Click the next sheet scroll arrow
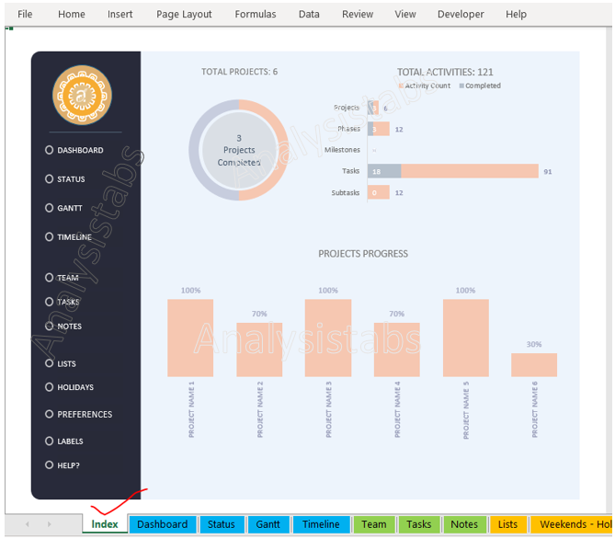Image resolution: width=615 pixels, height=539 pixels. (50, 524)
